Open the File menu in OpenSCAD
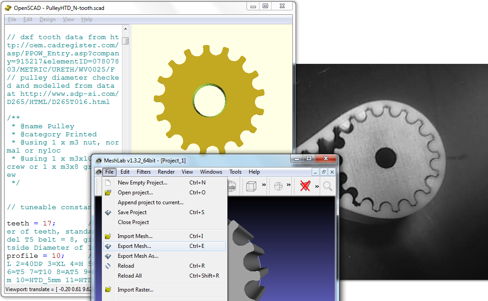488x301 pixels. [12, 19]
